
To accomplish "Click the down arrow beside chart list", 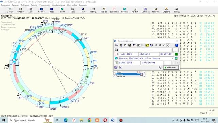I will [144, 76].
